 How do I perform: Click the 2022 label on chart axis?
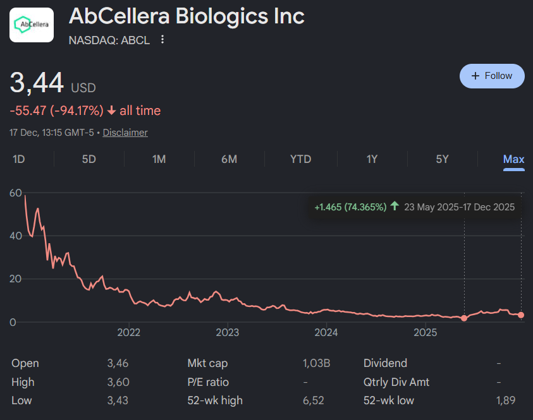[129, 333]
